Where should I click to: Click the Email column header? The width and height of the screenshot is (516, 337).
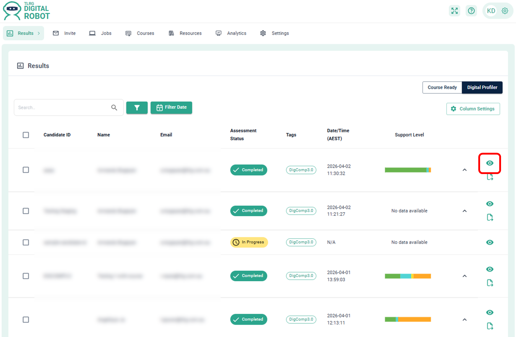166,135
